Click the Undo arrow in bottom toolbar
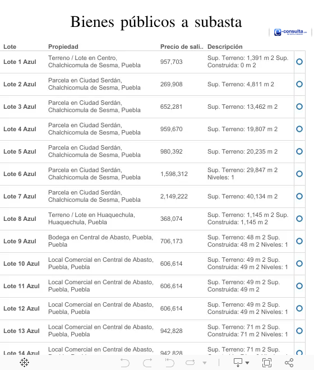 point(125,363)
